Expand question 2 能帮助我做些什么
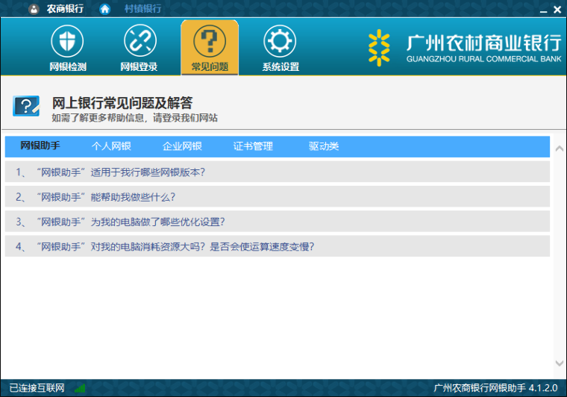 pyautogui.click(x=278, y=197)
